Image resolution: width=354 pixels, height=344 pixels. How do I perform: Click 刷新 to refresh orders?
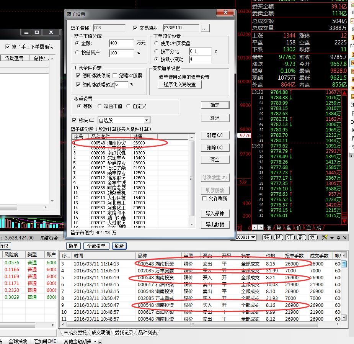pos(119,246)
